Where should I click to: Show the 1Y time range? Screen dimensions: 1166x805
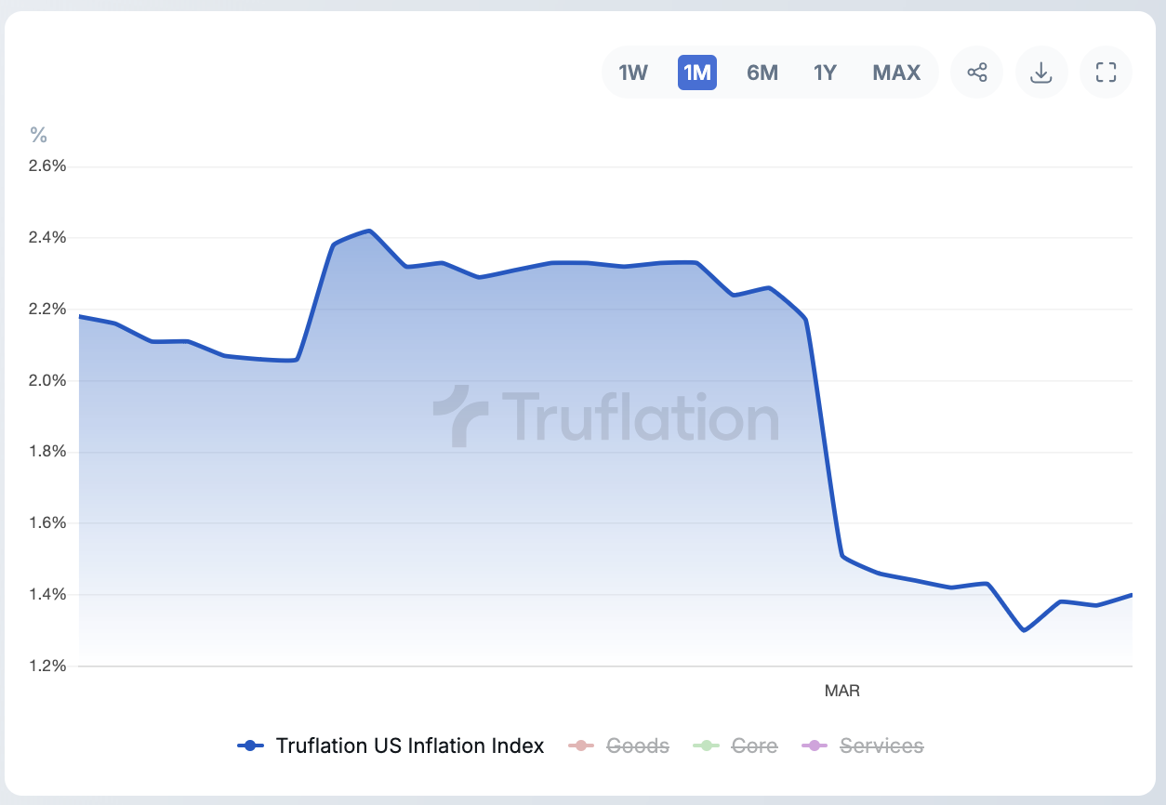[826, 73]
